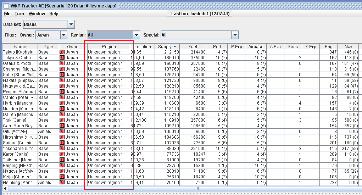
Task: Click Japan flag icon in Hiroshima row
Action: (x=62, y=137)
